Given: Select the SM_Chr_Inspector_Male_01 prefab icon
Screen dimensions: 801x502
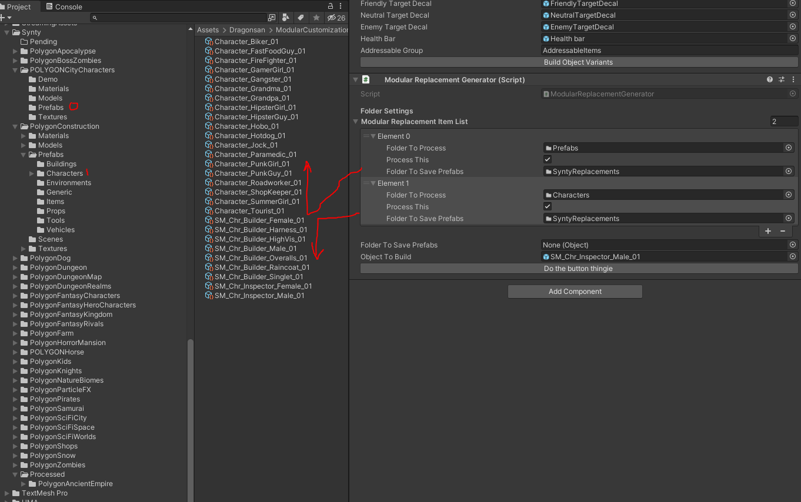Looking at the screenshot, I should pyautogui.click(x=209, y=295).
